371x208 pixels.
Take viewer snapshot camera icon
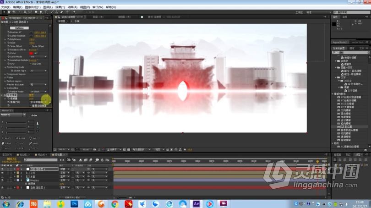point(95,149)
